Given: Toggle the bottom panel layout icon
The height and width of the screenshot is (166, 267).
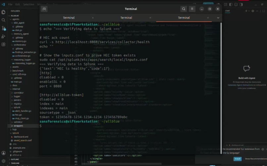Looking at the screenshot, I should pyautogui.click(x=236, y=5).
